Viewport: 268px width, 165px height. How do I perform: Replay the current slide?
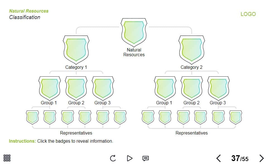(x=113, y=158)
